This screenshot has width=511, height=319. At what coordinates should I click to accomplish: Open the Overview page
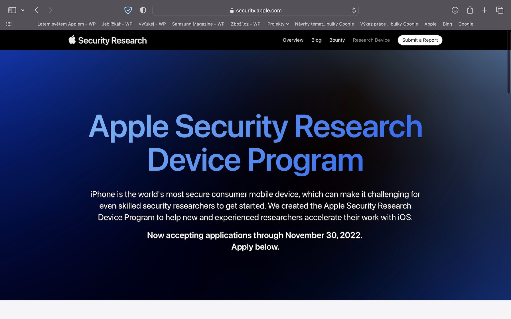pos(293,40)
